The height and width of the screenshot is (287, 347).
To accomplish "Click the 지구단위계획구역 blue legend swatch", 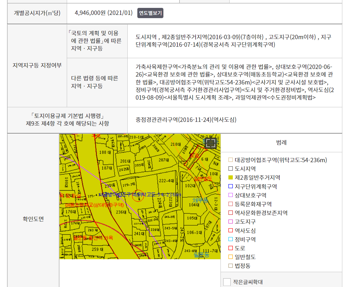I will click(230, 186).
